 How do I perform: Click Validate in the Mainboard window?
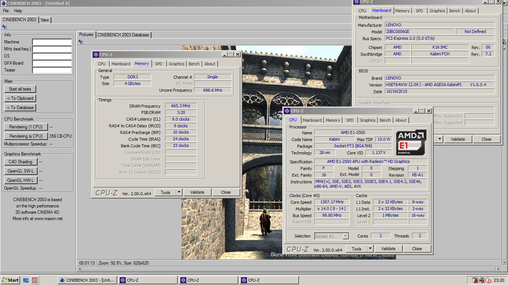(458, 139)
